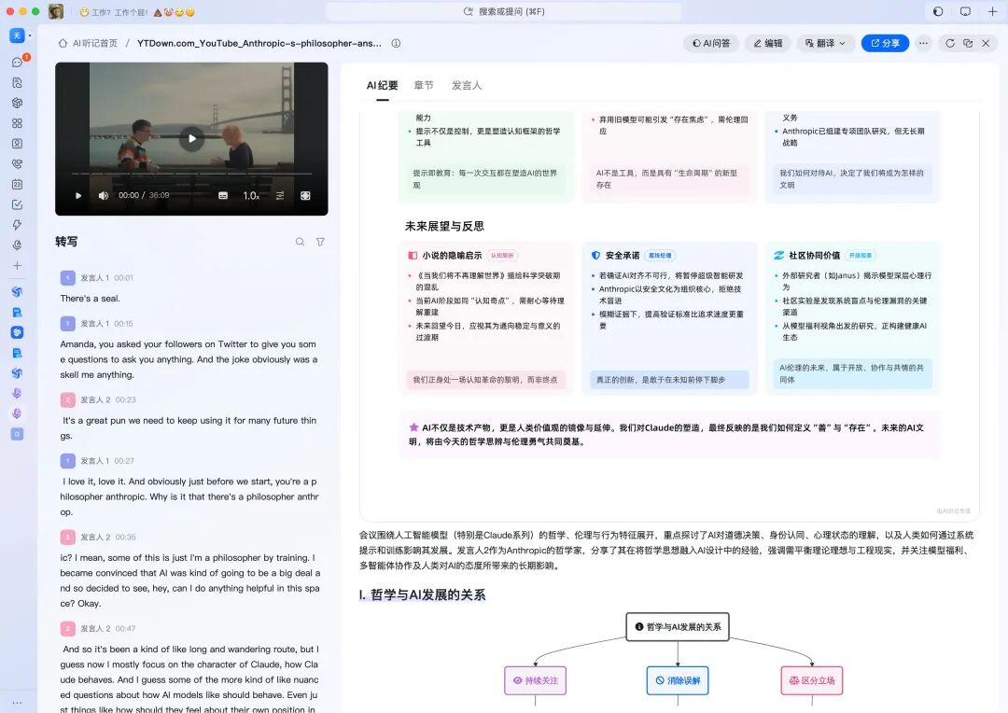Click the video progress bar
The image size is (1008, 713).
point(191,175)
